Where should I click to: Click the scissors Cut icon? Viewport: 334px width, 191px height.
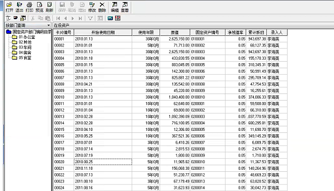click(33, 18)
